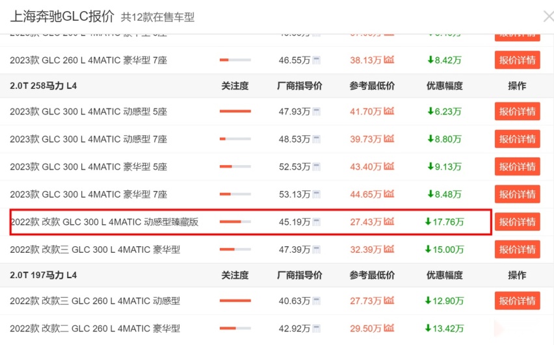Click the 上海奔驰GLC报价 title
This screenshot has width=554, height=345.
click(x=62, y=17)
